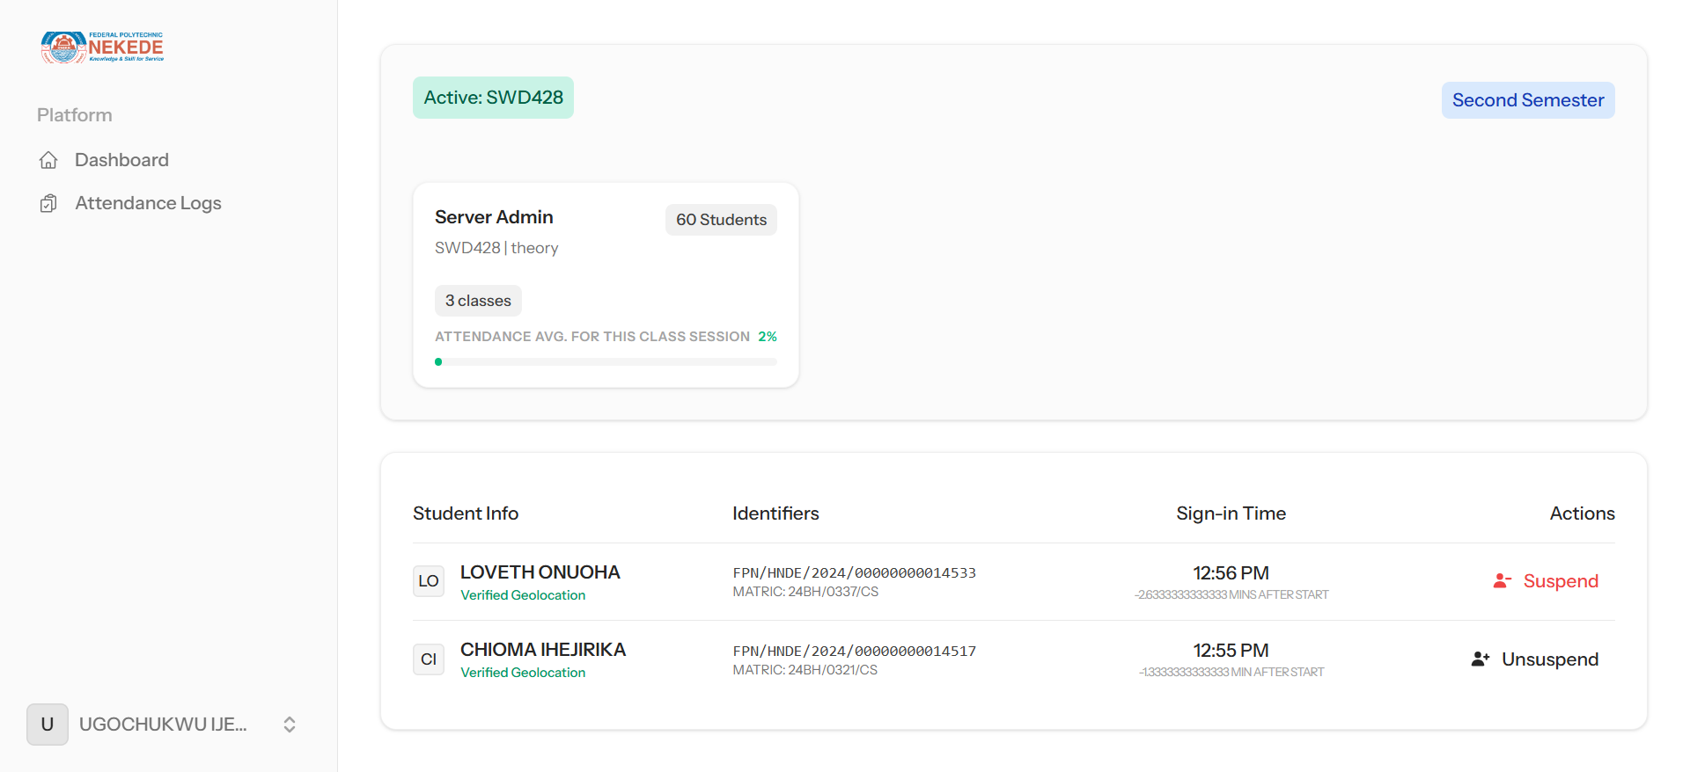
Task: Click the 2% attendance average value
Action: (768, 337)
